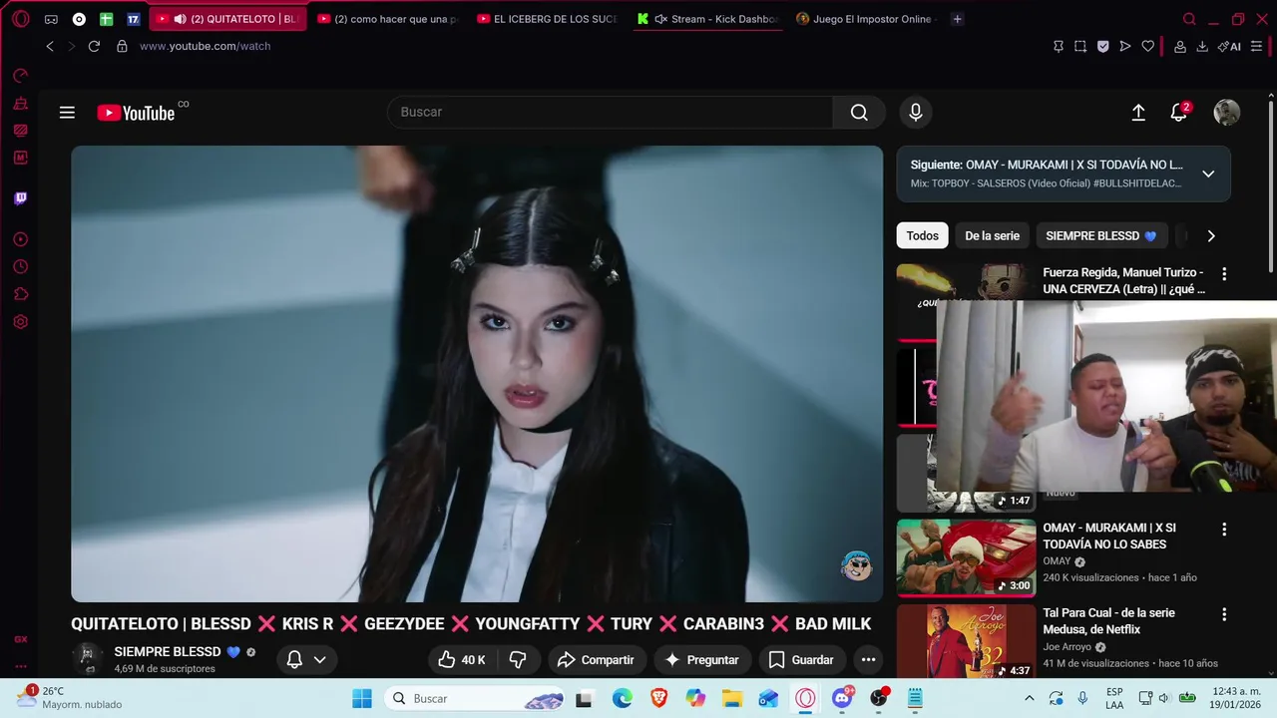
Task: Click the Compartir share button
Action: 596,659
